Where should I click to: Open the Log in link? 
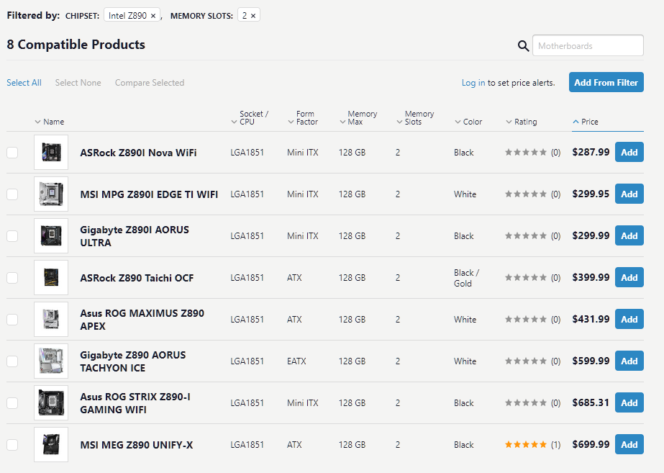pos(473,83)
